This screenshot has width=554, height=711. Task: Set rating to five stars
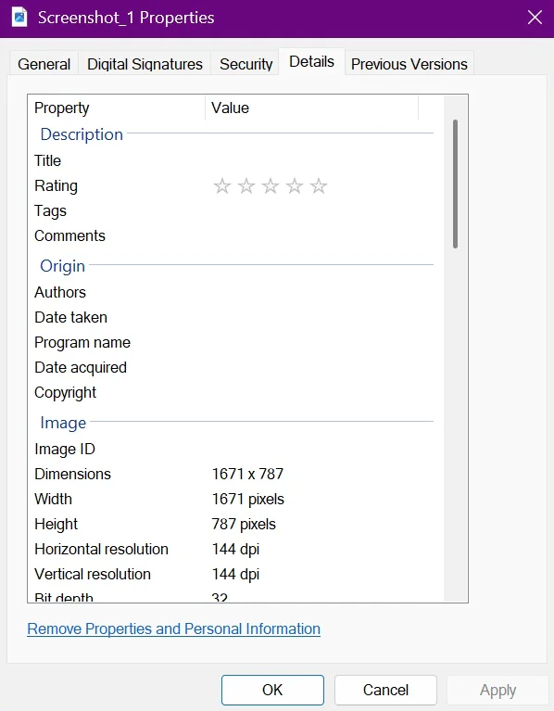(319, 186)
